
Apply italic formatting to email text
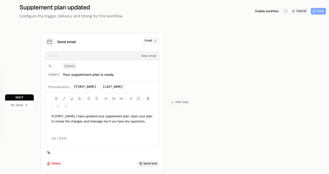click(64, 98)
